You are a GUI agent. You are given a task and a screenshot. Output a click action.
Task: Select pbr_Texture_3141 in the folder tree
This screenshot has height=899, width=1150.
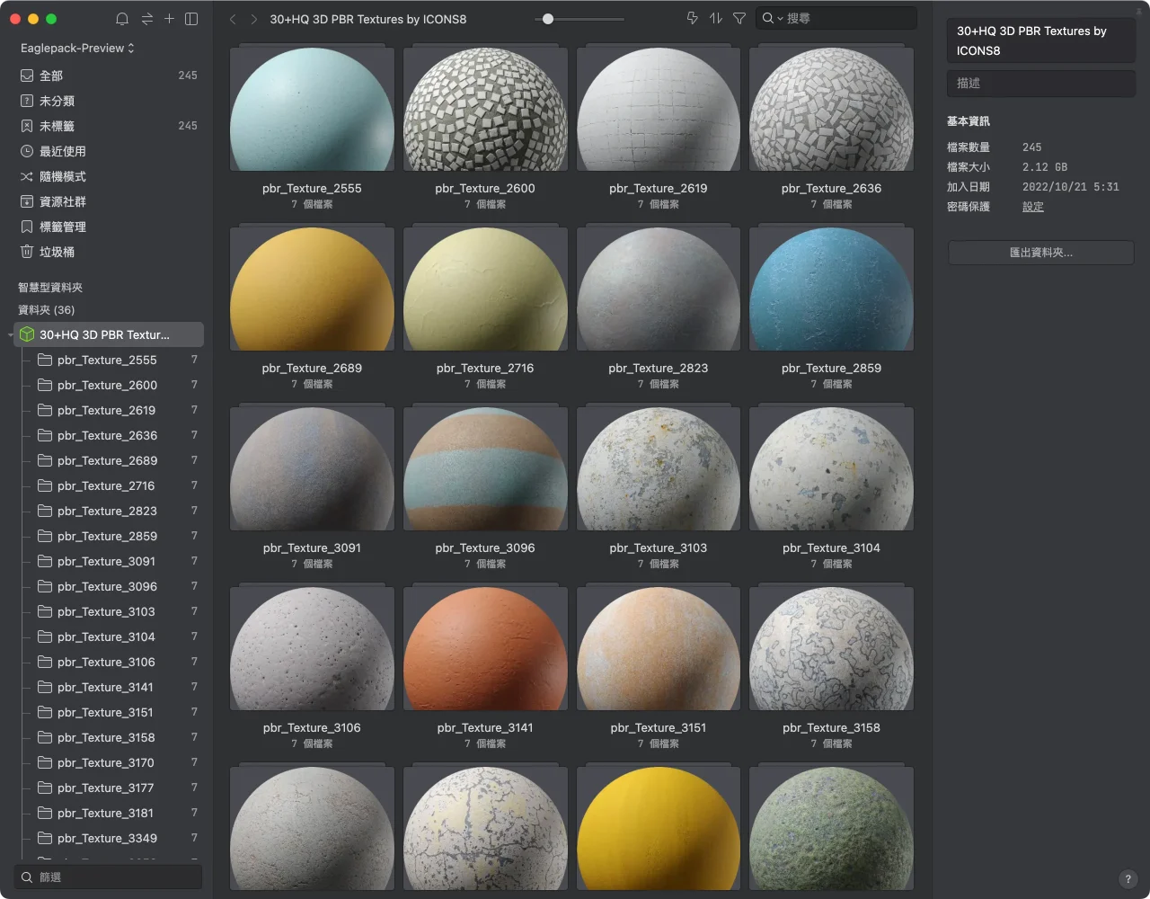tap(109, 687)
